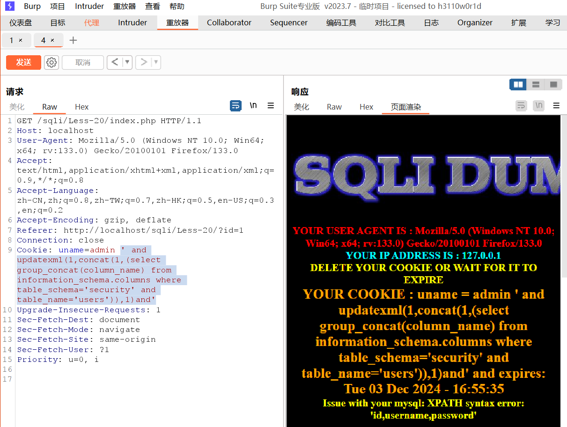This screenshot has width=567, height=427.
Task: Select request Hex view tab
Action: (82, 107)
